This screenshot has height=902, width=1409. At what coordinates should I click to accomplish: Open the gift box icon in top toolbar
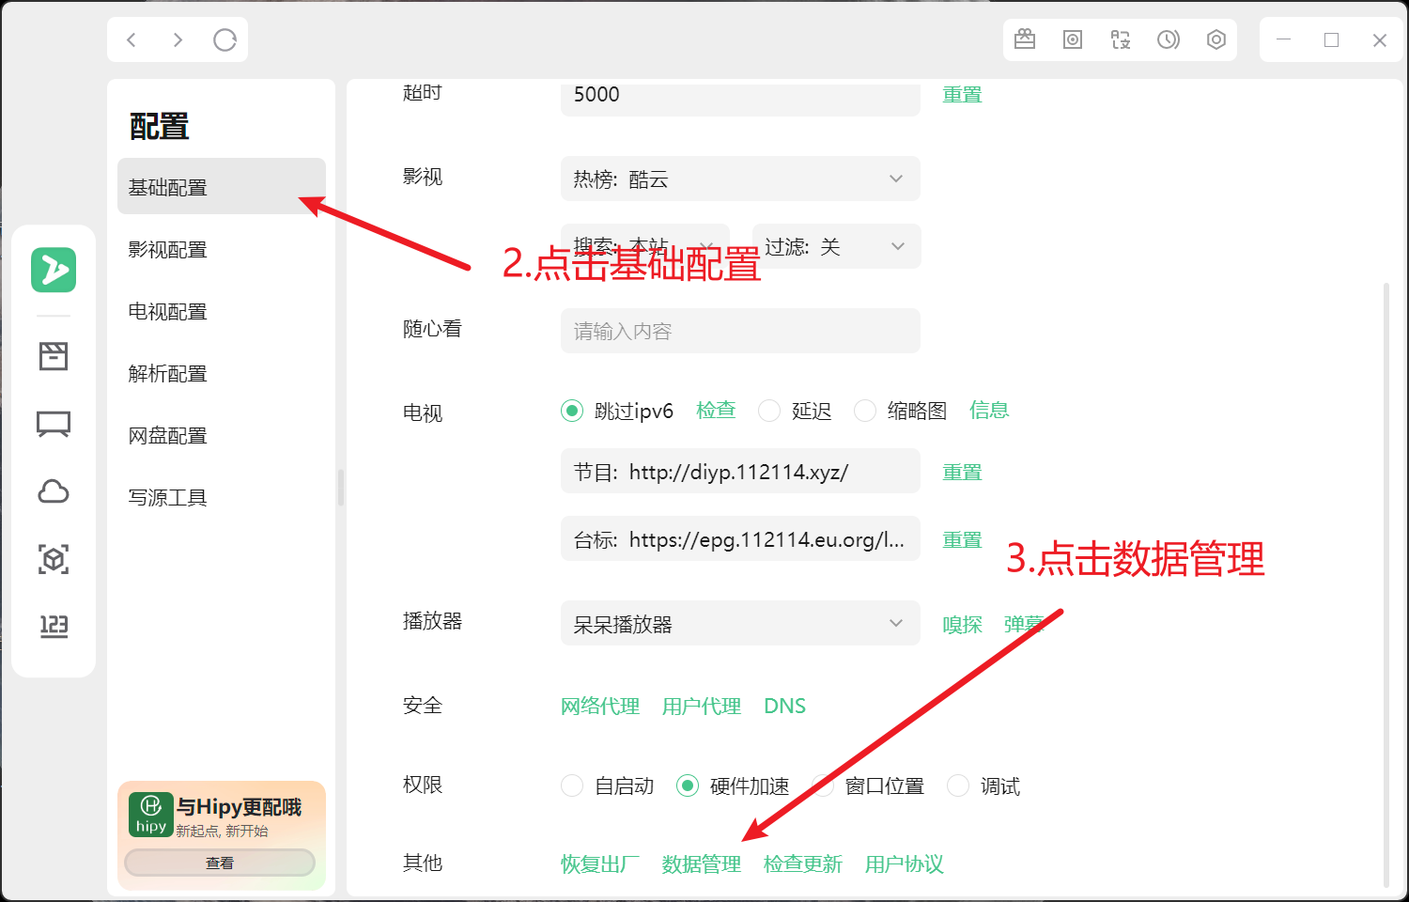(x=1025, y=39)
